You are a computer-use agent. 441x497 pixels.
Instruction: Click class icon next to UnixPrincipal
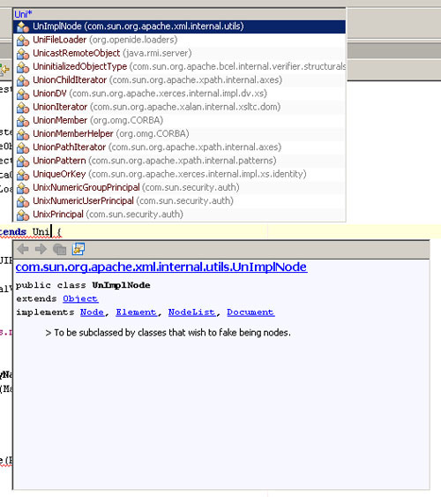[x=23, y=215]
